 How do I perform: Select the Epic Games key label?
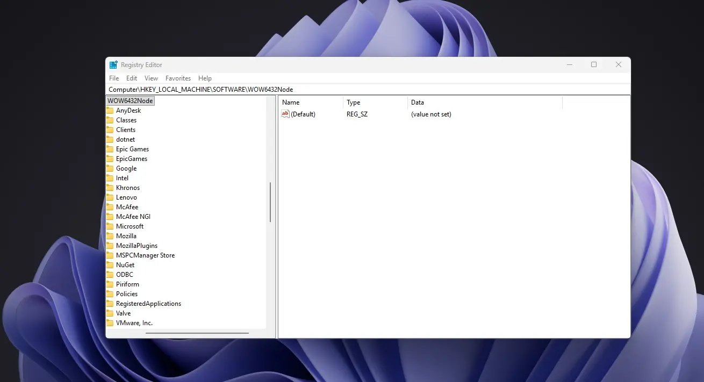(132, 149)
